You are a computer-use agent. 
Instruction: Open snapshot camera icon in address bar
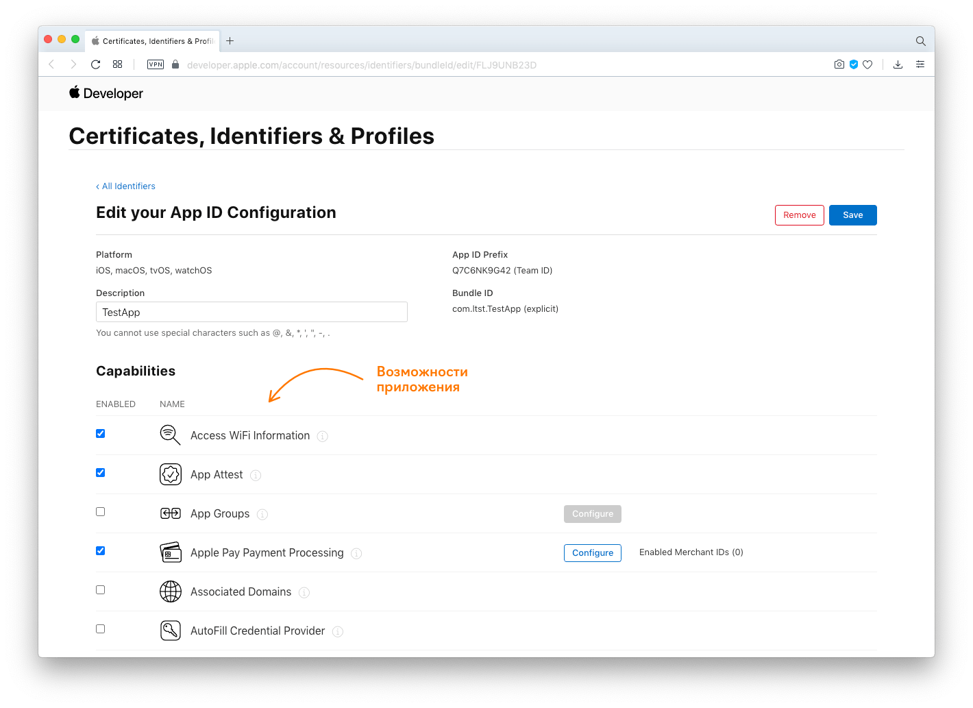coord(839,64)
